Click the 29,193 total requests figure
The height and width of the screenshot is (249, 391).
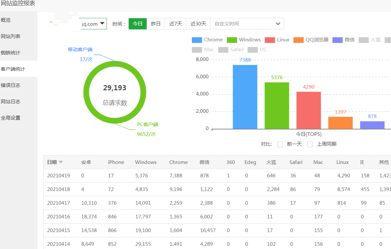click(x=115, y=88)
